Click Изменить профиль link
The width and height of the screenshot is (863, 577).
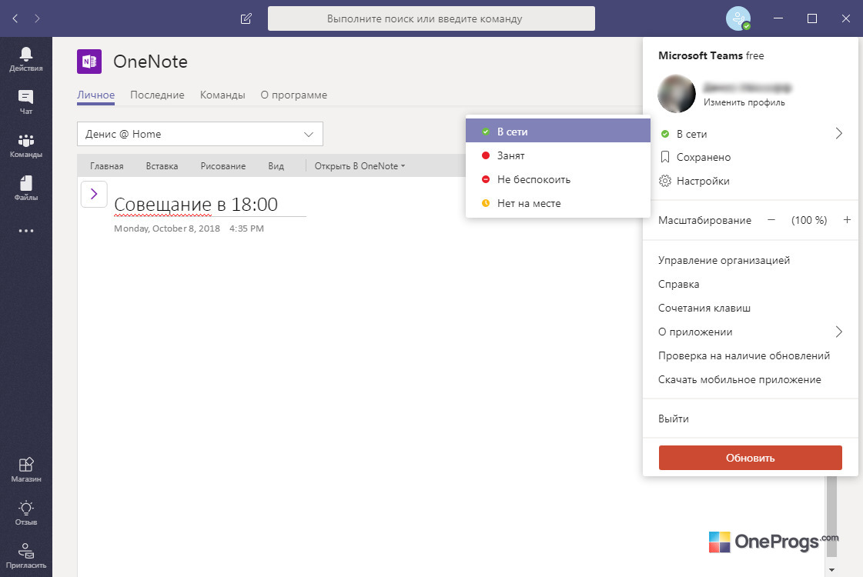(744, 102)
